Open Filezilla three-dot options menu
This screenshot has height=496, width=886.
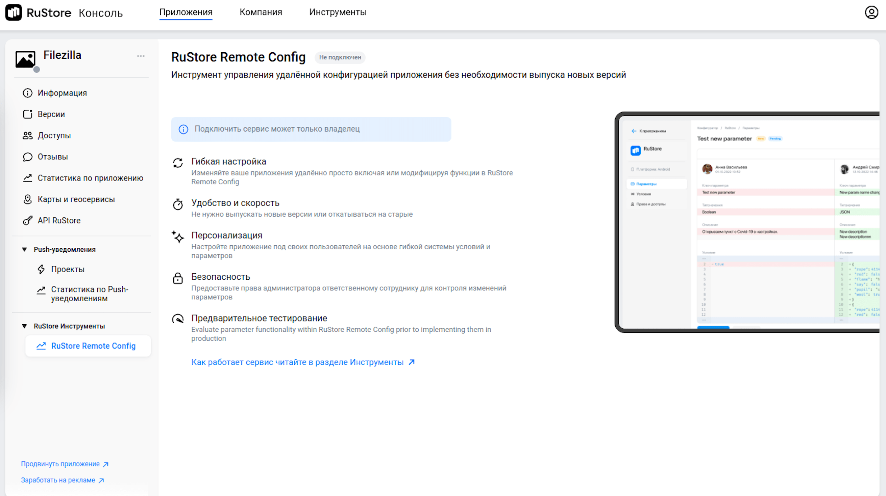point(141,56)
